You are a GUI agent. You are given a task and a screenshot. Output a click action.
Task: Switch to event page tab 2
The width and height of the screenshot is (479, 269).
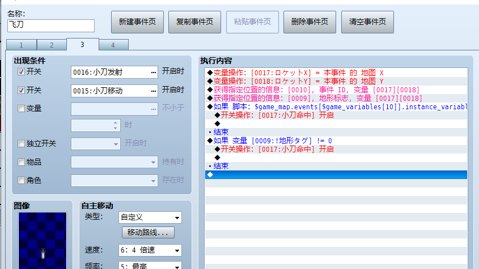click(52, 45)
